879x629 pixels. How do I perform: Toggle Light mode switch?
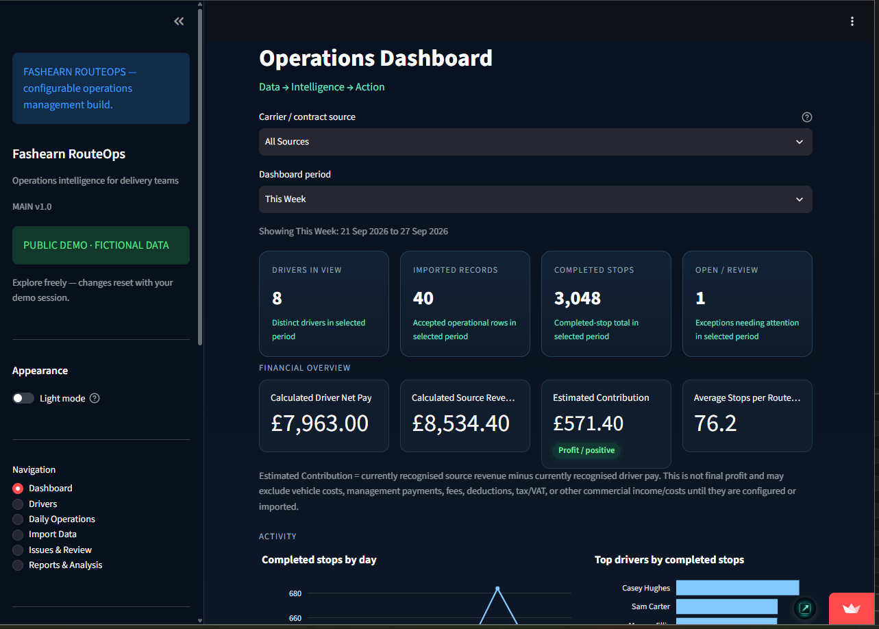(x=23, y=398)
